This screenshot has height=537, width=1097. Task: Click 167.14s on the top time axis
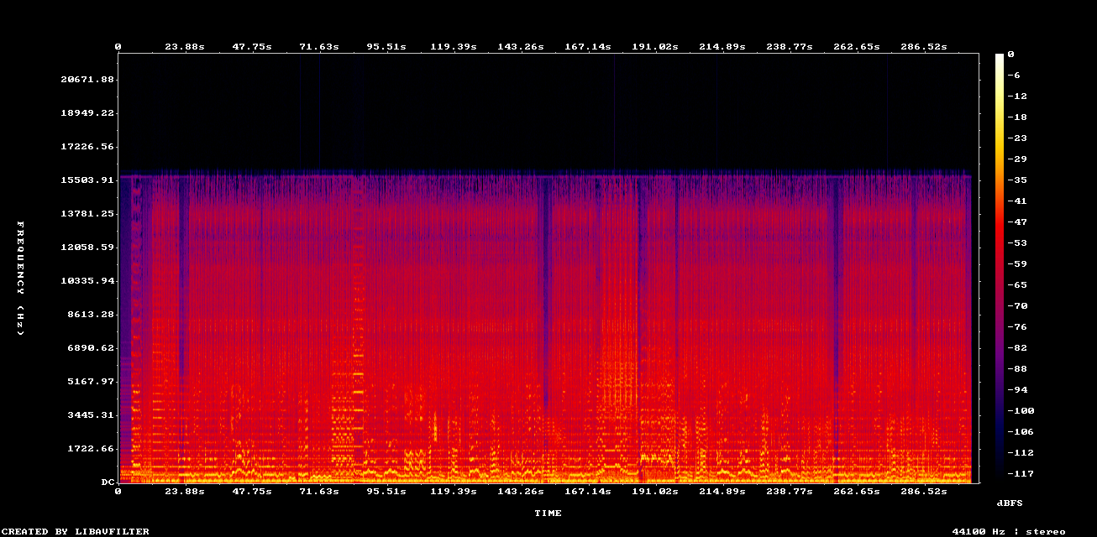587,47
